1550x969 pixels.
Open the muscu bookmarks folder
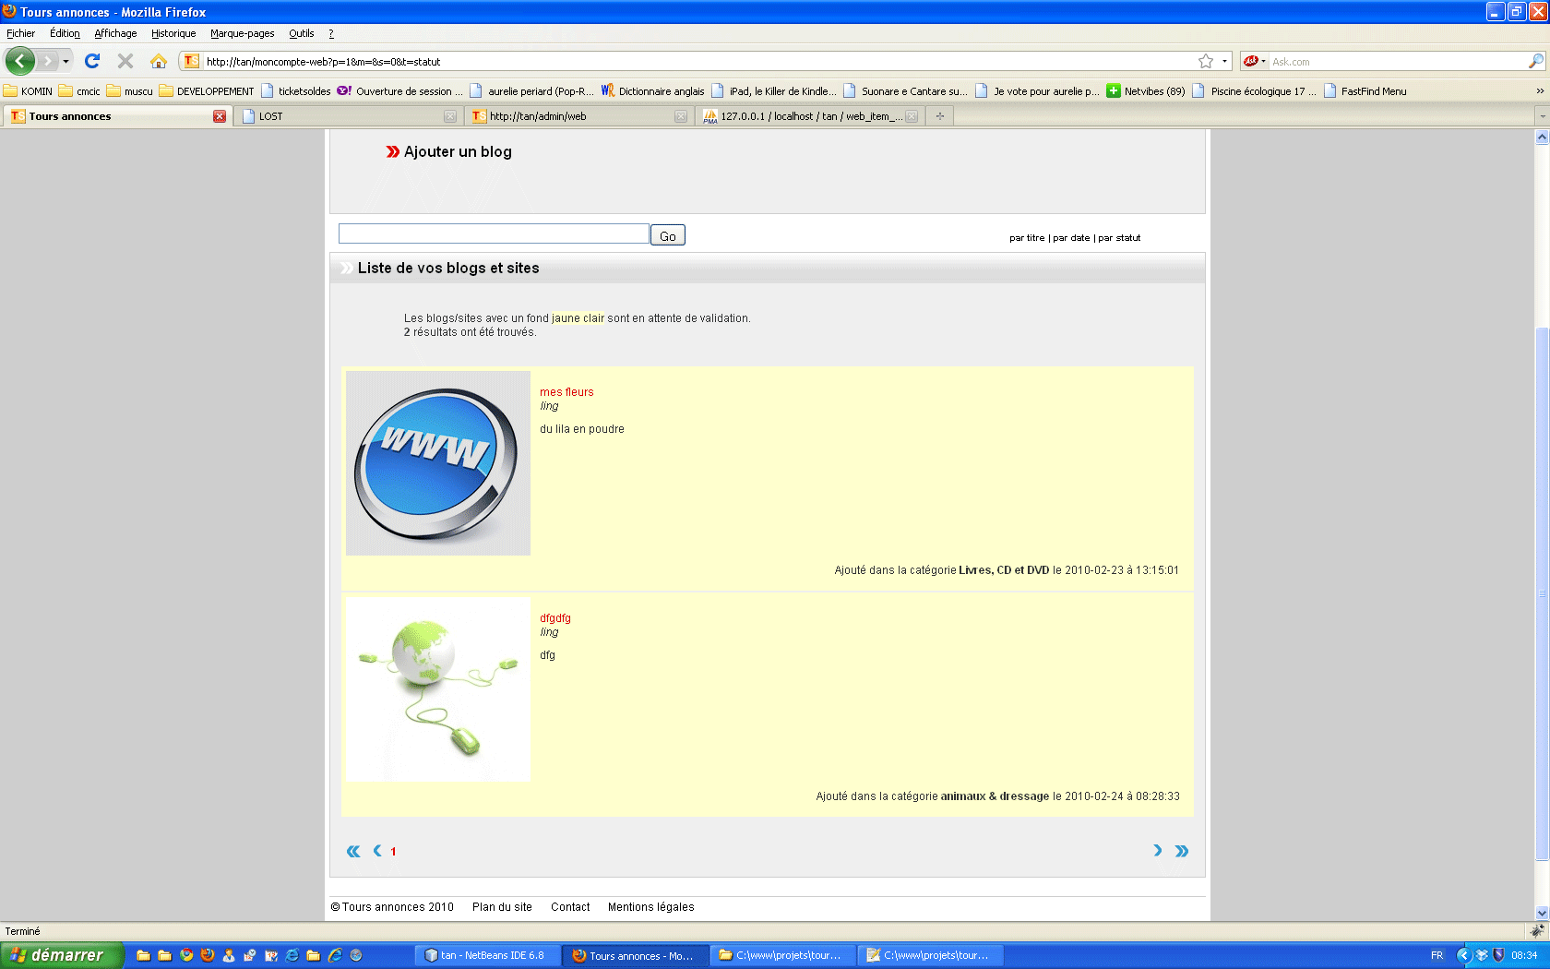click(x=129, y=91)
